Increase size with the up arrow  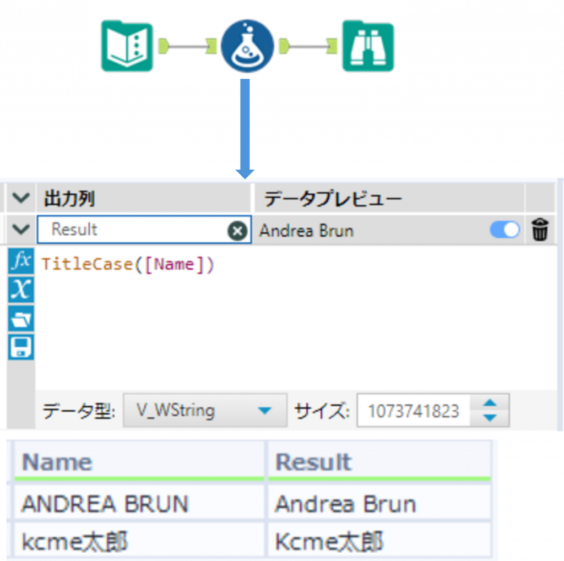(x=489, y=404)
